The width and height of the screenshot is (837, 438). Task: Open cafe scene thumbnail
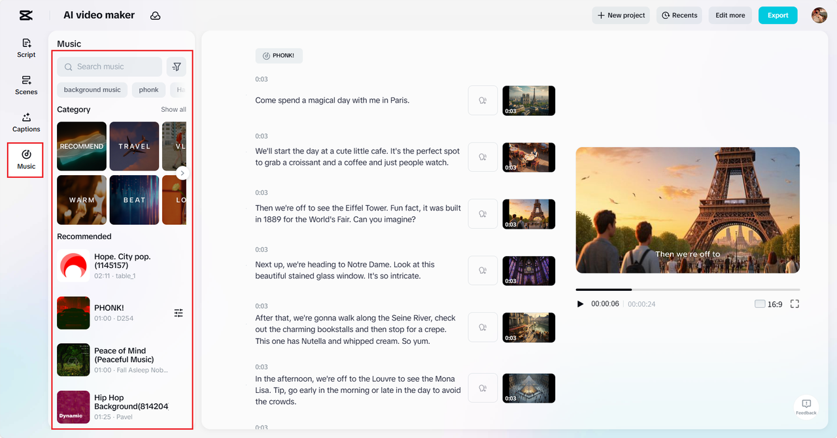[528, 158]
